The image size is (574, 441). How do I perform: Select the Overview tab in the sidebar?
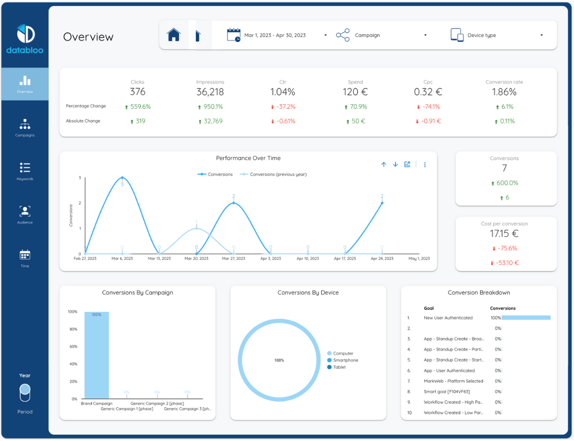coord(24,84)
